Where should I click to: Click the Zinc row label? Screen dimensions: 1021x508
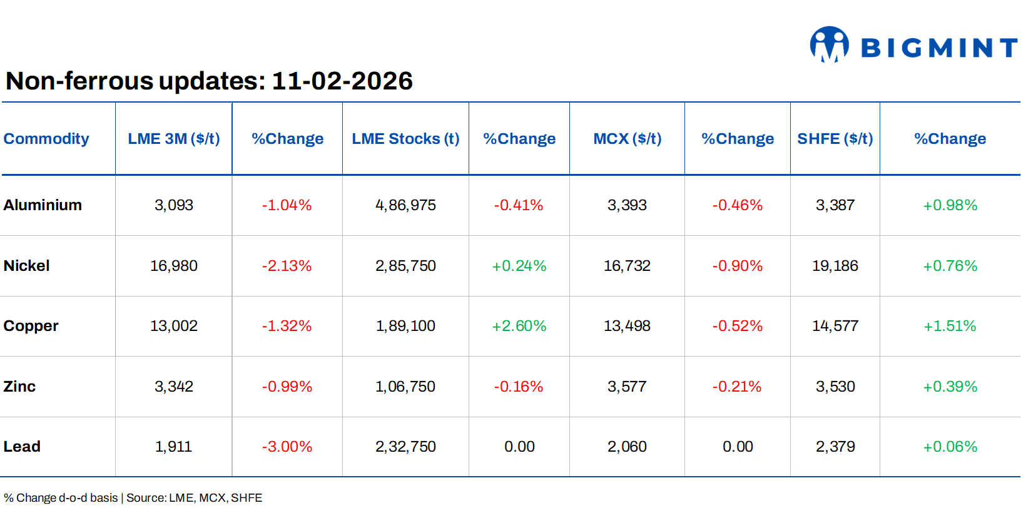tap(19, 387)
